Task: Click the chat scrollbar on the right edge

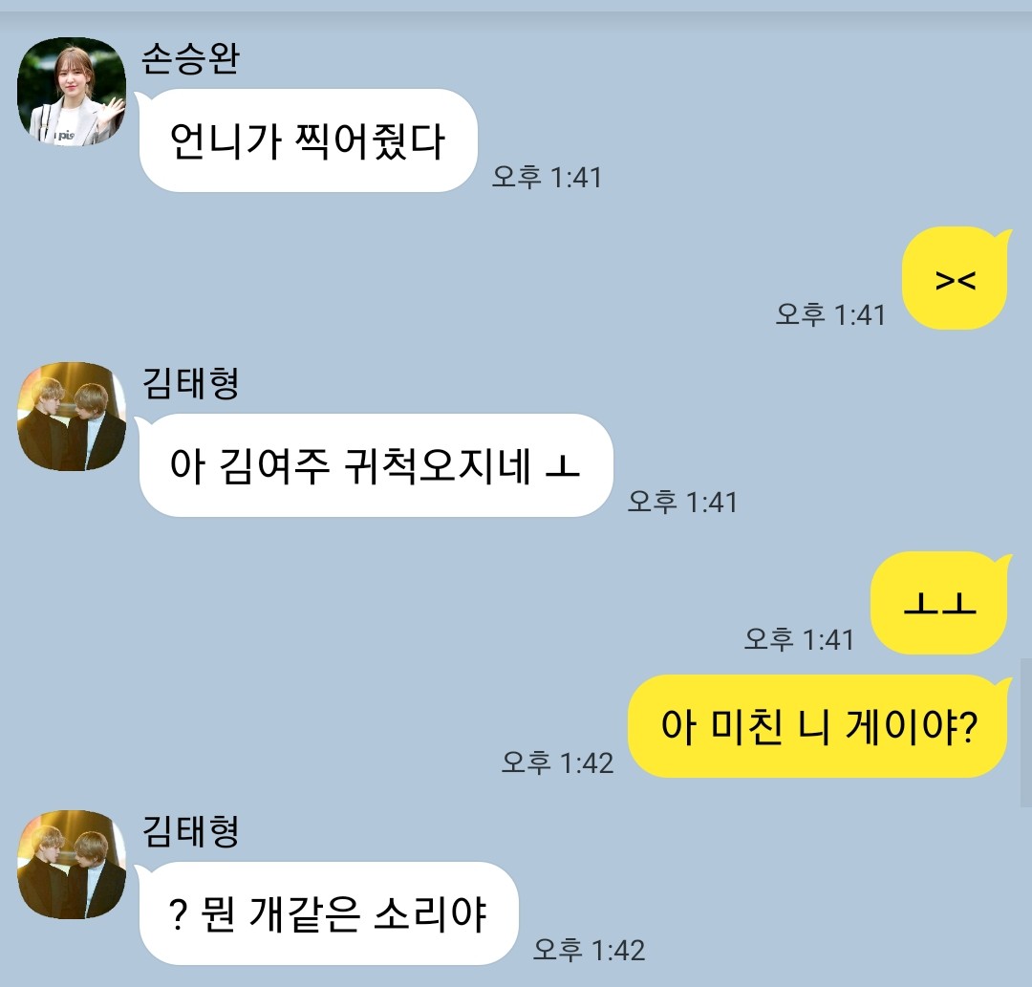Action: (1026, 732)
